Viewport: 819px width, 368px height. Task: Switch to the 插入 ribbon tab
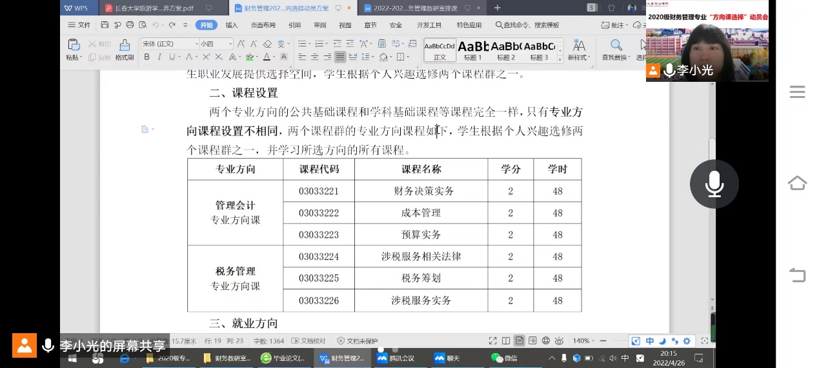(232, 25)
